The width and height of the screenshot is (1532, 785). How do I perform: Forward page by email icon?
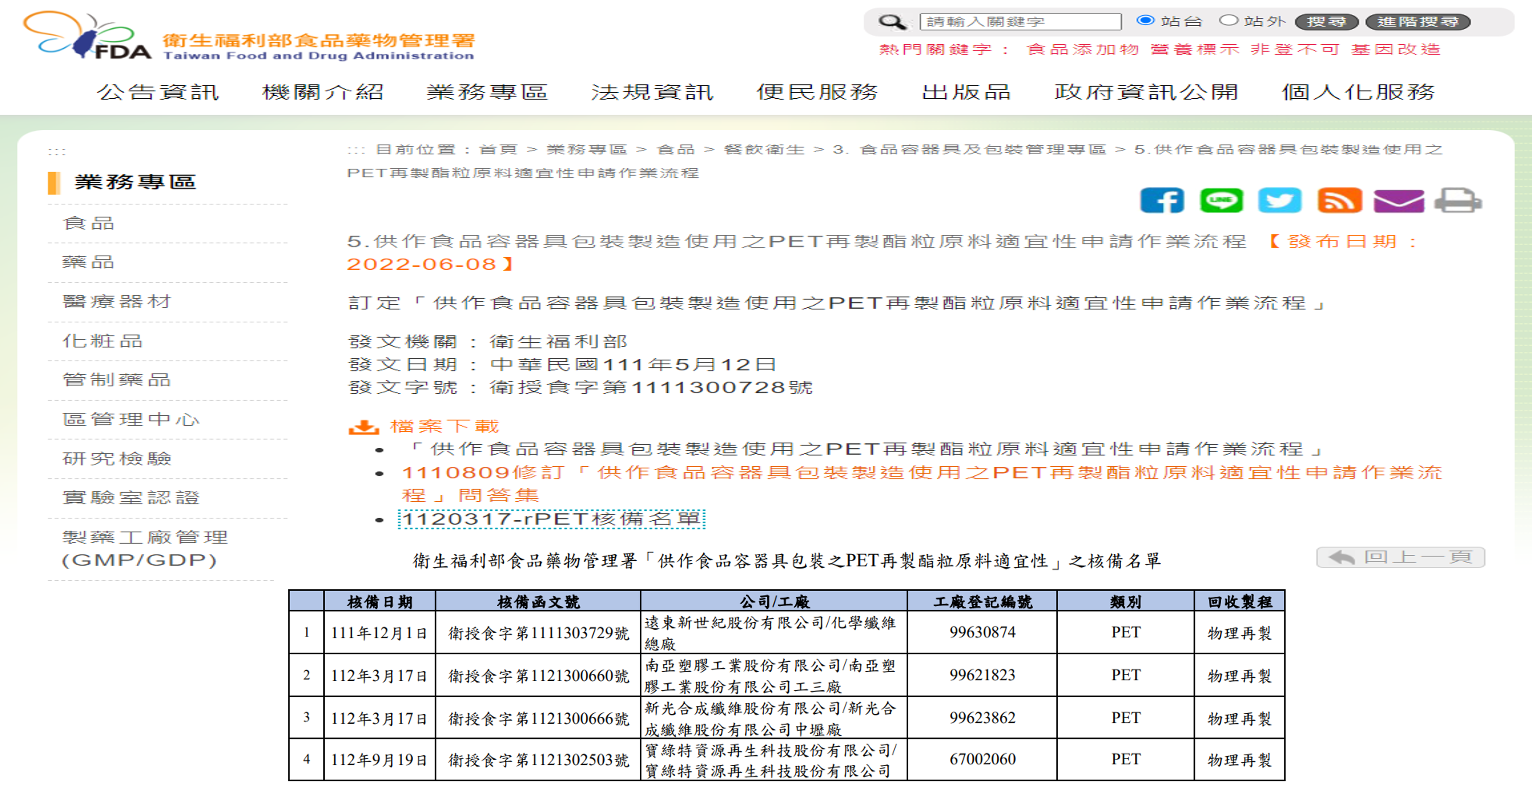[1398, 201]
